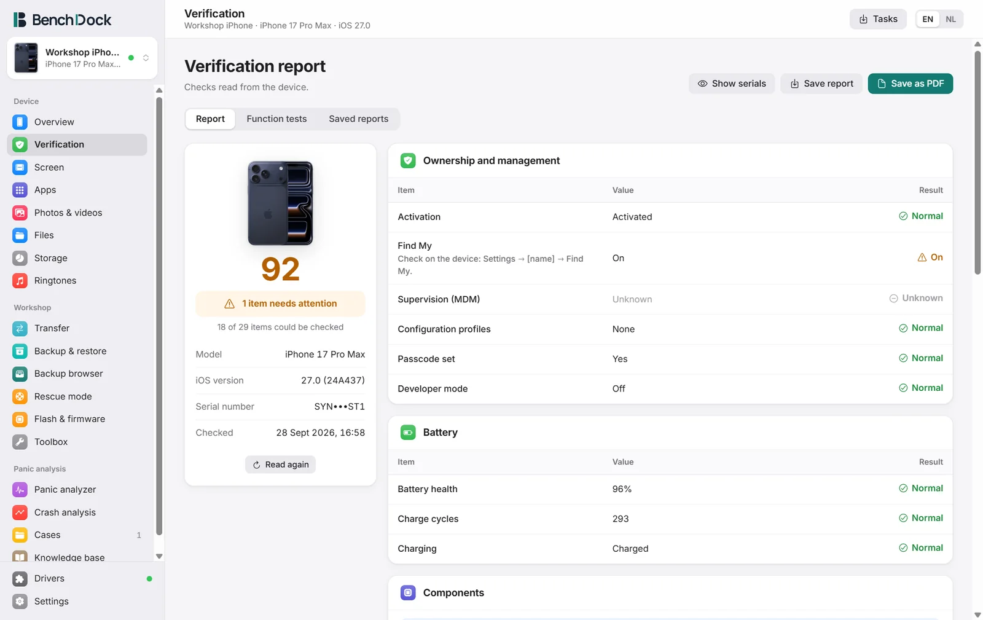
Task: Click the Battery health 96% value
Action: pos(622,489)
